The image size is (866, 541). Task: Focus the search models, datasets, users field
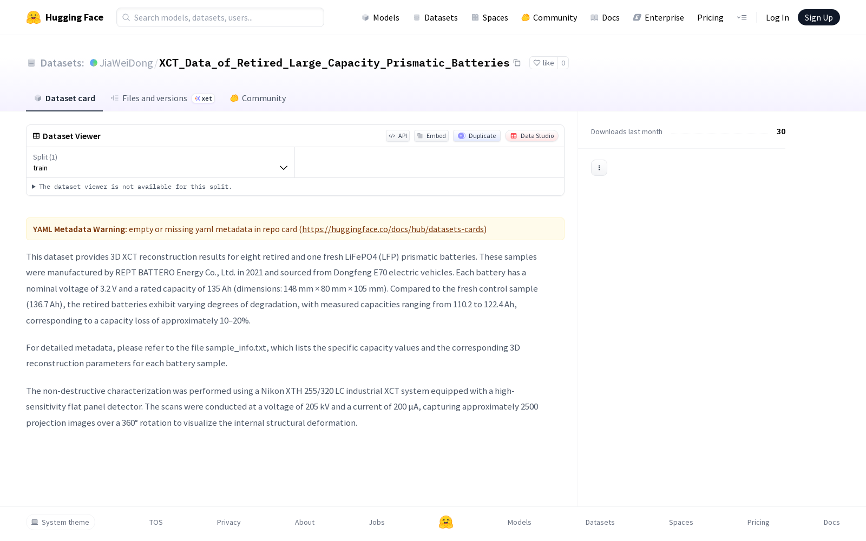tap(220, 17)
